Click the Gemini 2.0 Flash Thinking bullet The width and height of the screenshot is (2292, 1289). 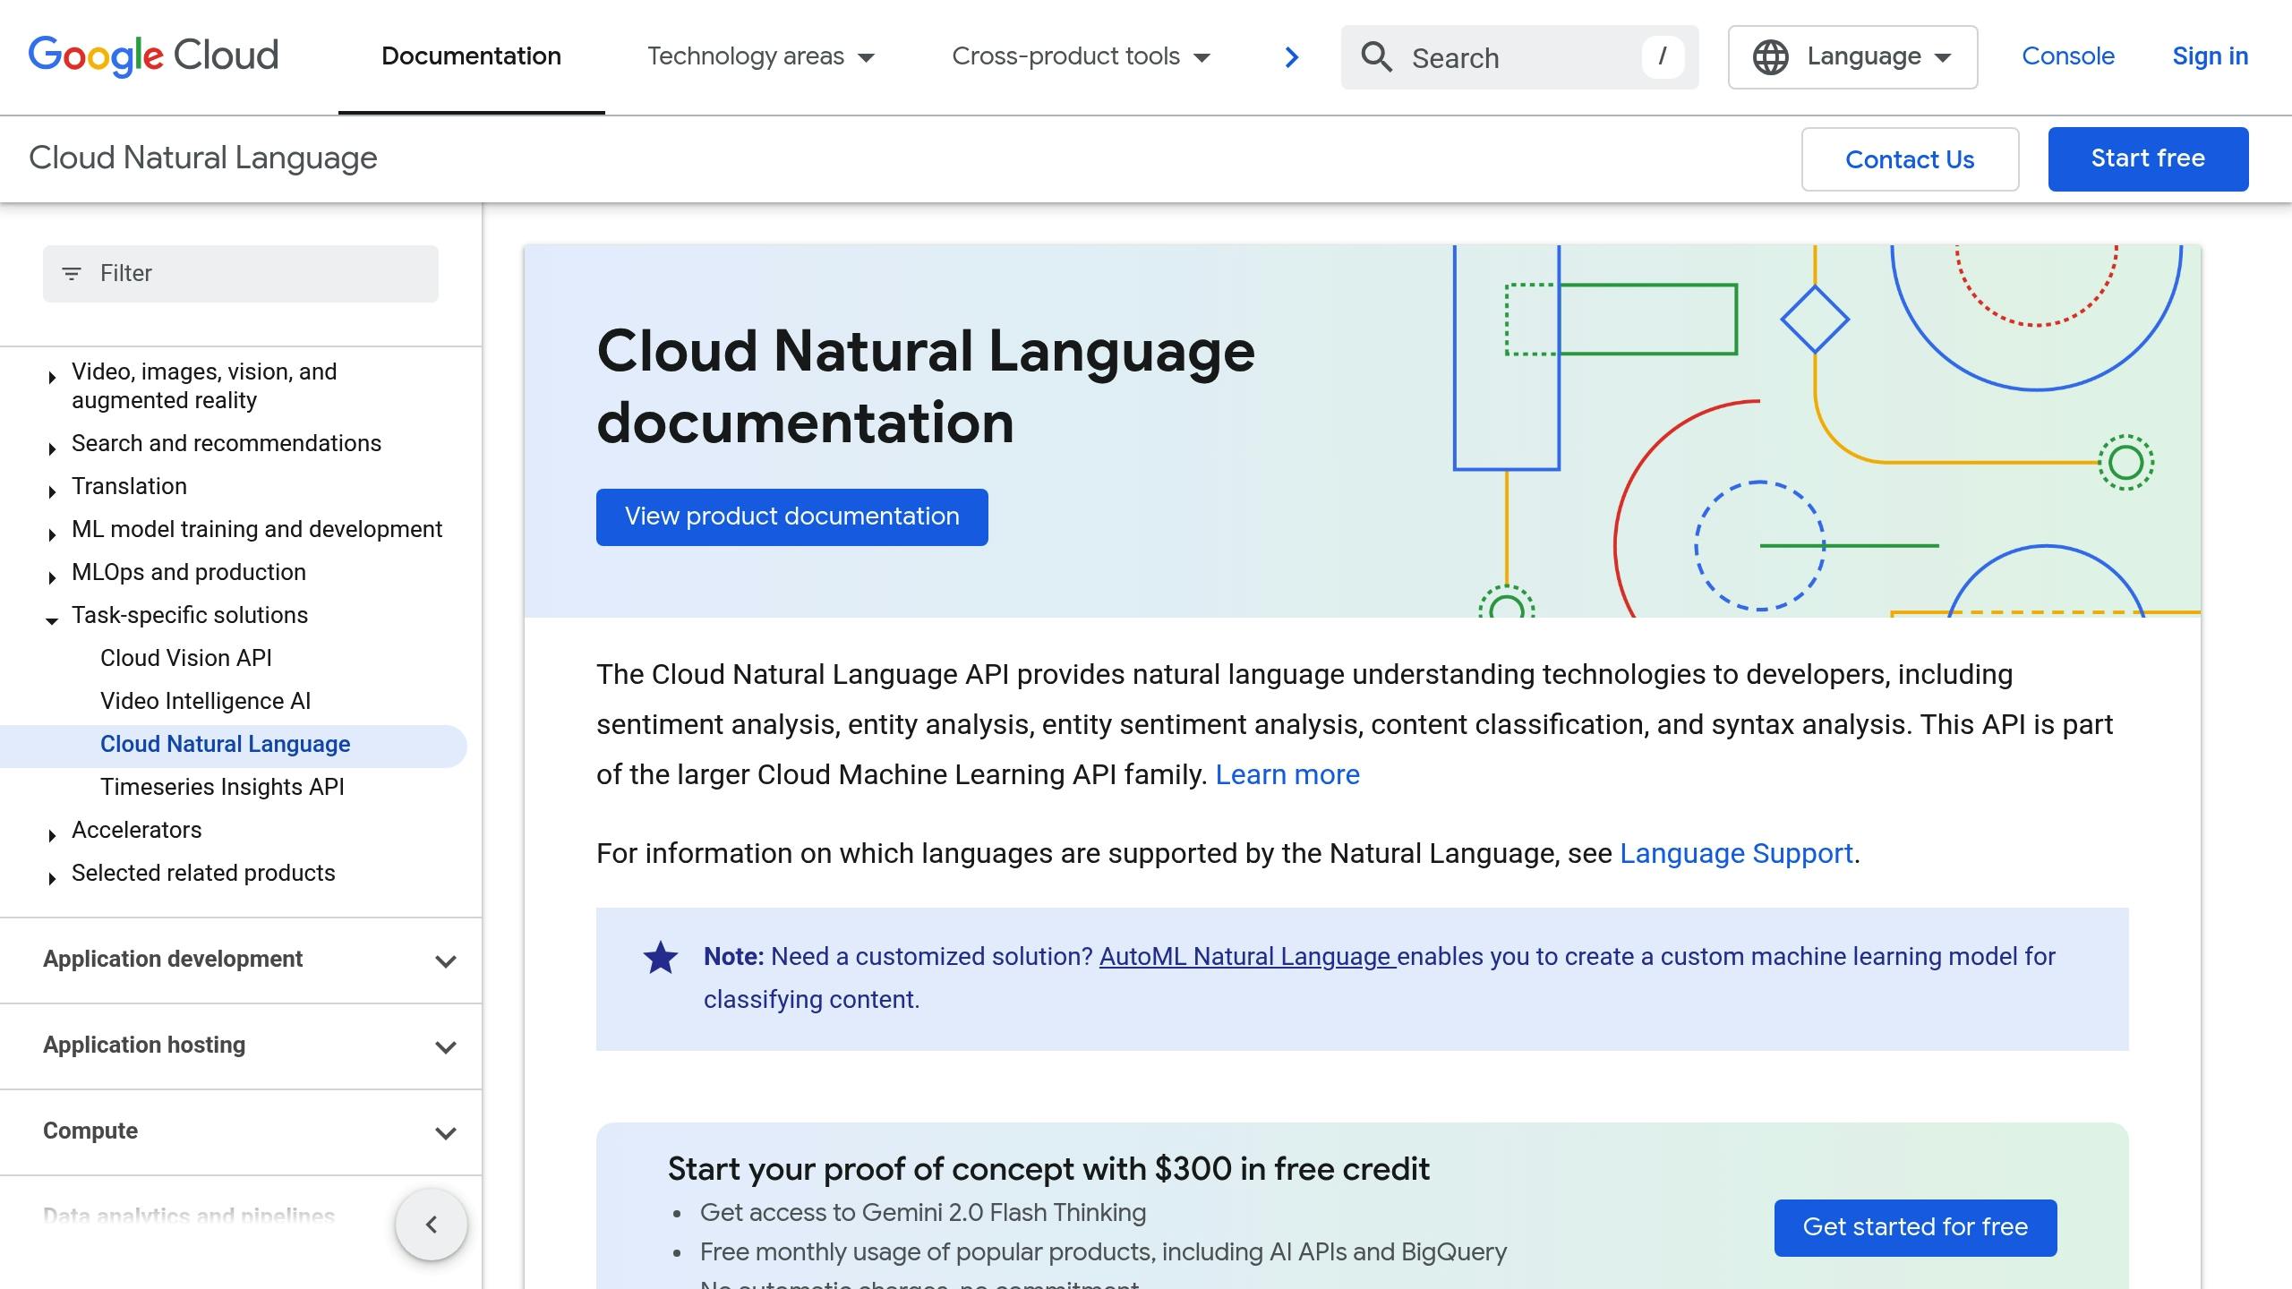(923, 1213)
